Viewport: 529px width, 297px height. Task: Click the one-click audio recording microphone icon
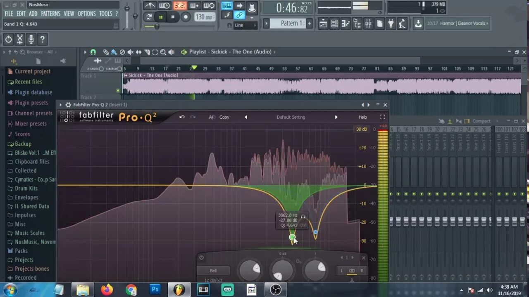31,40
